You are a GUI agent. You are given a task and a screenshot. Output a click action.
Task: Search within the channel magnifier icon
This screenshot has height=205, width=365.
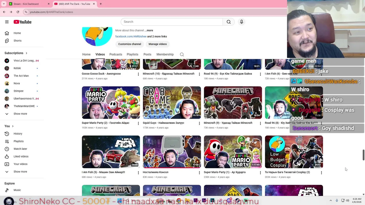pos(182,54)
